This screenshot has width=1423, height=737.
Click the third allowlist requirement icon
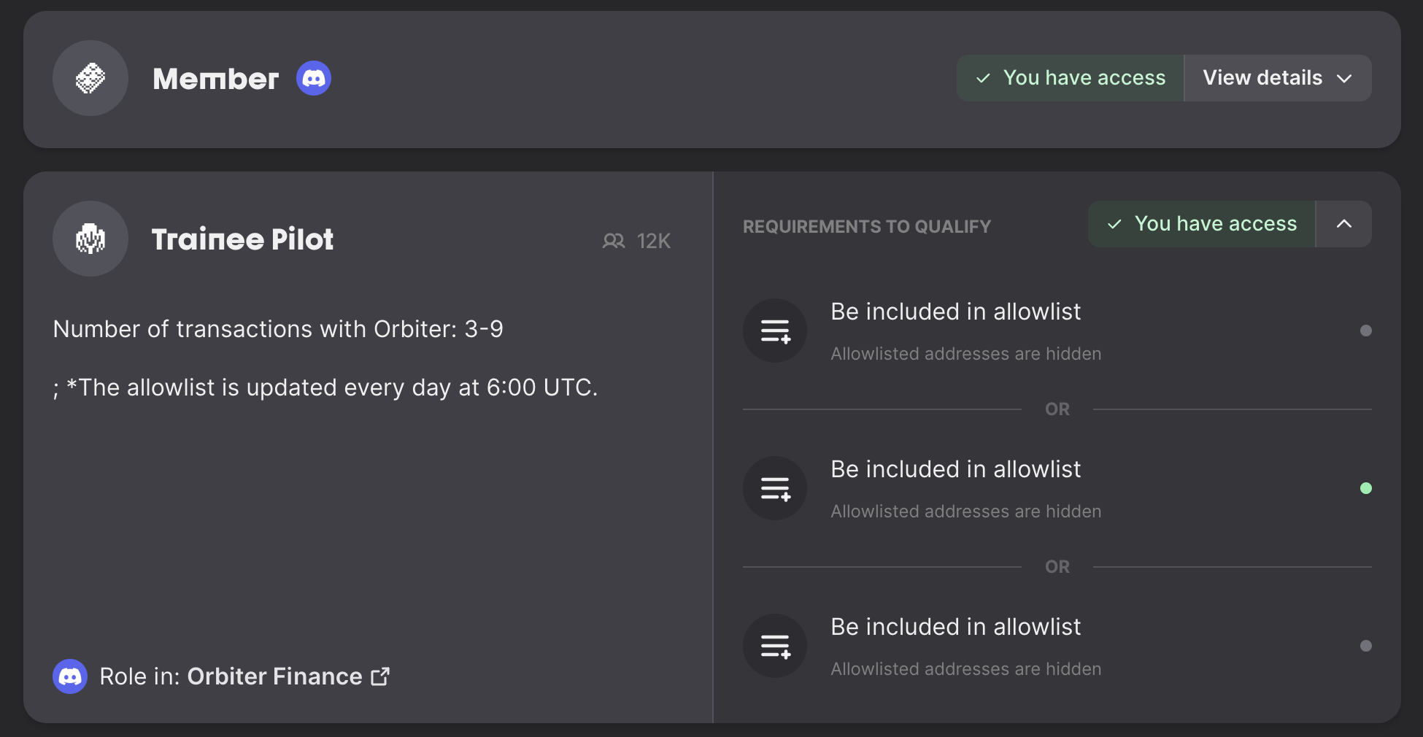tap(775, 646)
